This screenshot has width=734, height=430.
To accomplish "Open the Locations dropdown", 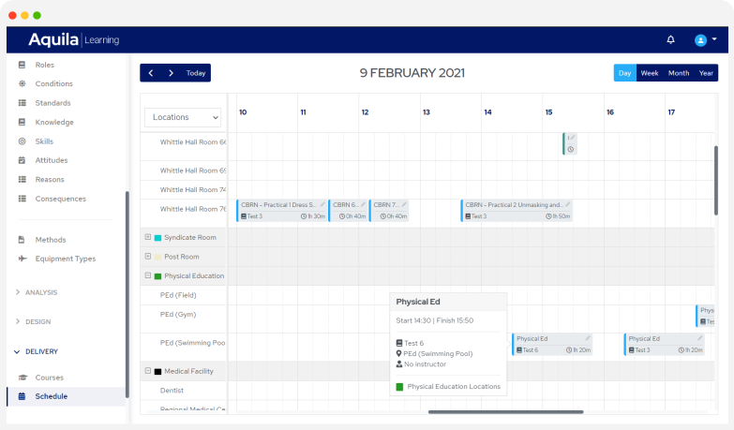I will click(183, 117).
